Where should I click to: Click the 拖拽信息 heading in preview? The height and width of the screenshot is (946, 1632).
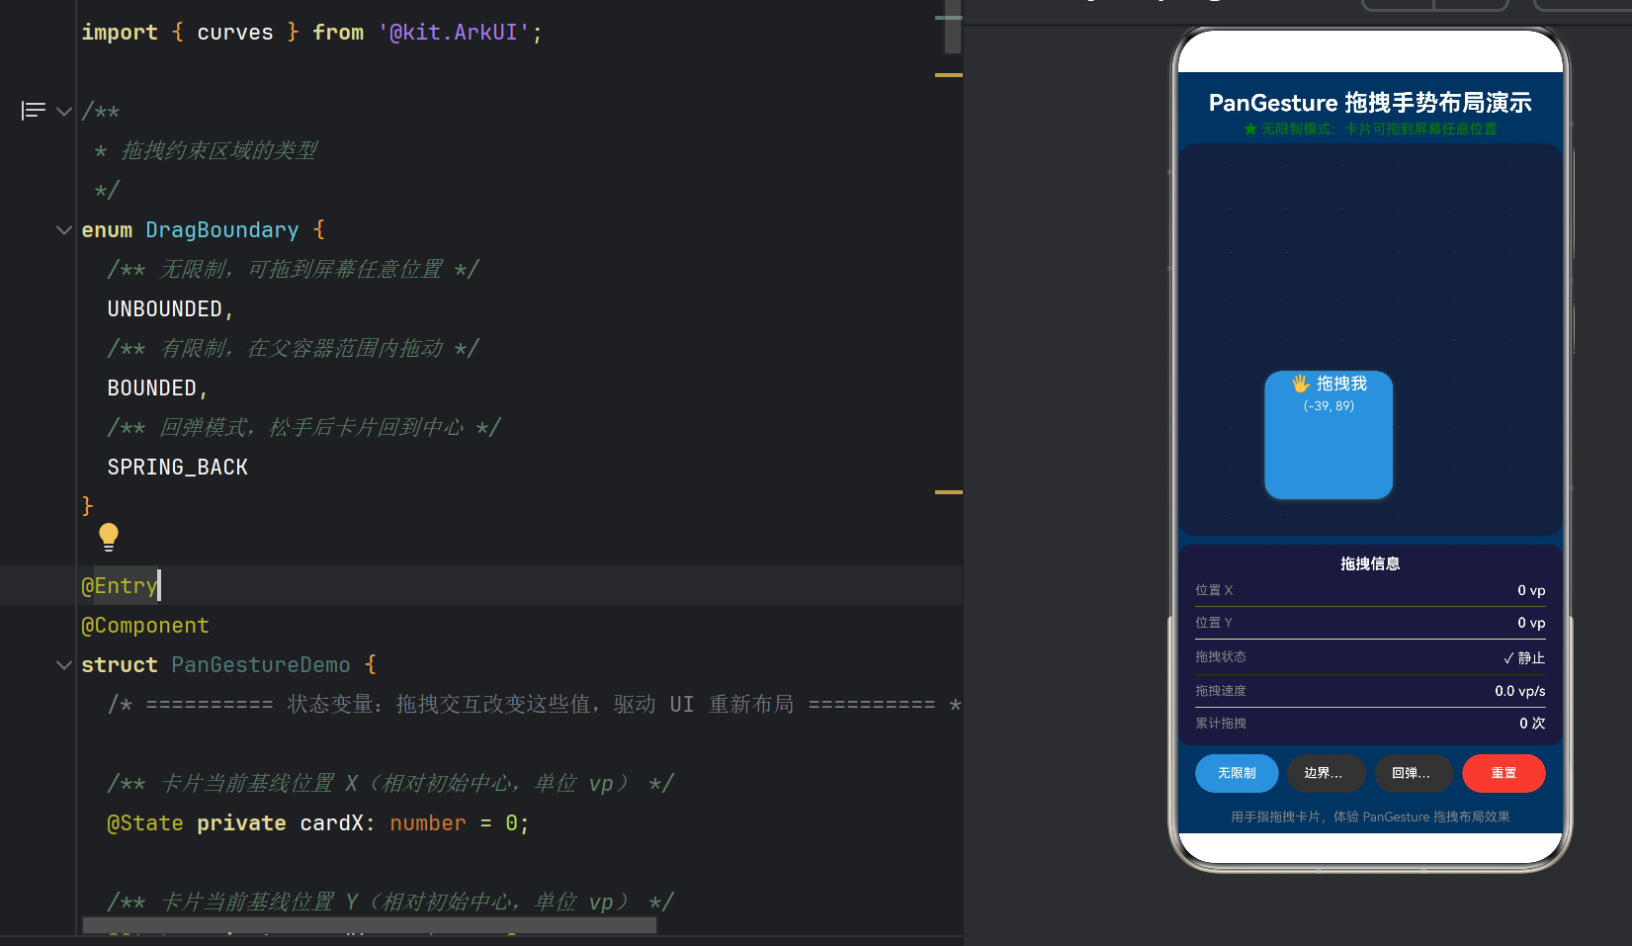[x=1370, y=563]
